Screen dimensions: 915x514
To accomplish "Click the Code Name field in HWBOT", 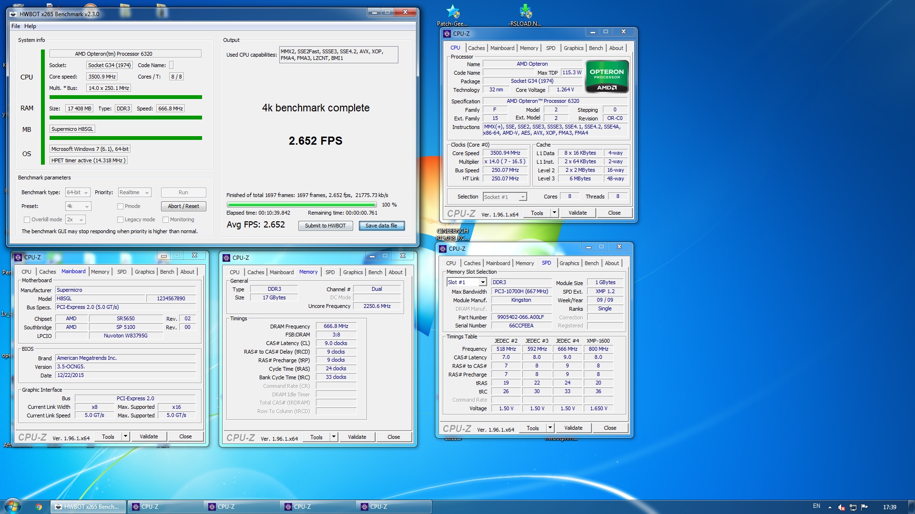I will [172, 65].
